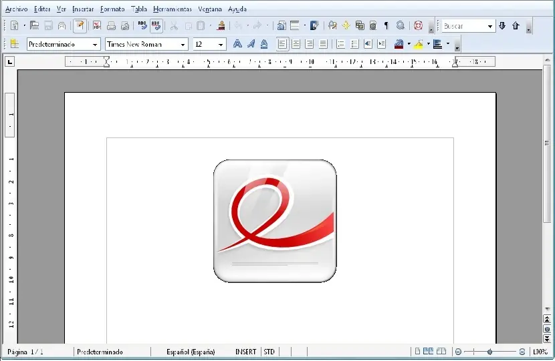Apply the red font color swatch
The image size is (555, 361).
(399, 44)
